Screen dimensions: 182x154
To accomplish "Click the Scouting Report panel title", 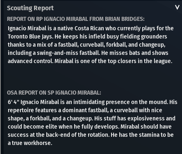I will tap(30, 8).
